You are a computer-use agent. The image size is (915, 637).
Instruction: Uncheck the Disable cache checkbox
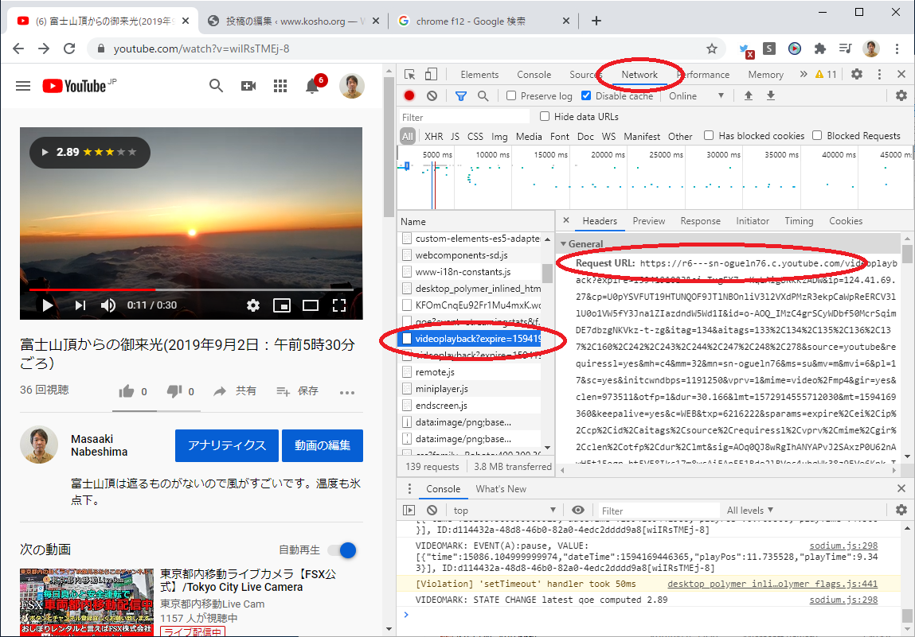pyautogui.click(x=586, y=95)
